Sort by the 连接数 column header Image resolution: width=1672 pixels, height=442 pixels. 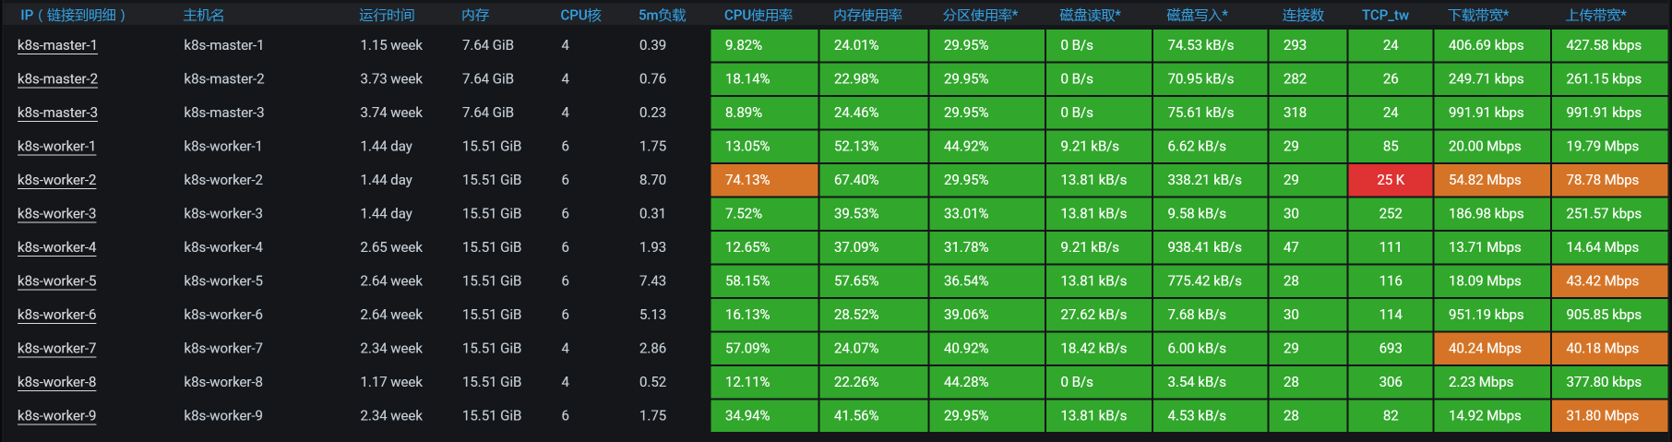1303,15
